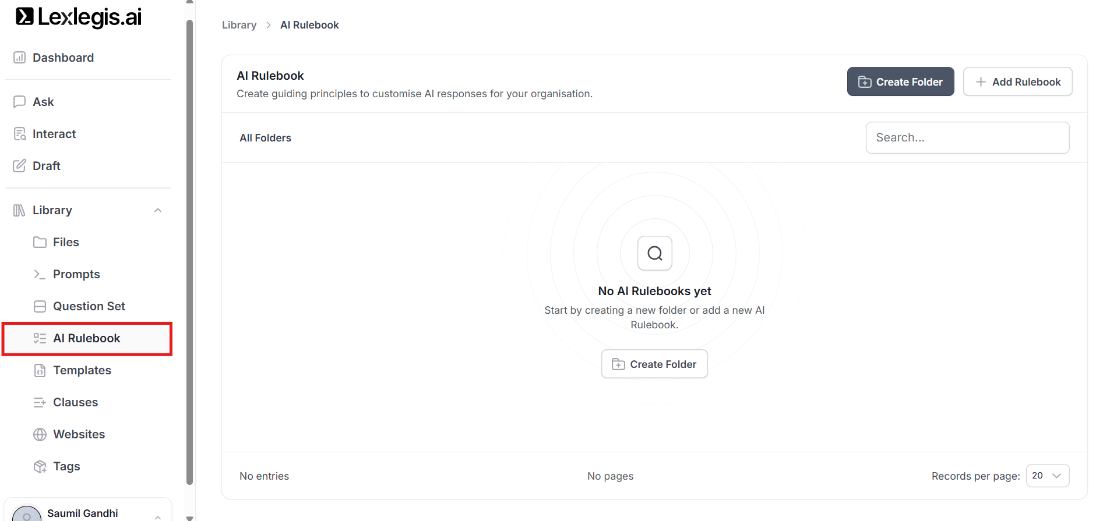This screenshot has width=1096, height=521.
Task: Expand the Saumil Gandhi user menu
Action: [x=158, y=515]
